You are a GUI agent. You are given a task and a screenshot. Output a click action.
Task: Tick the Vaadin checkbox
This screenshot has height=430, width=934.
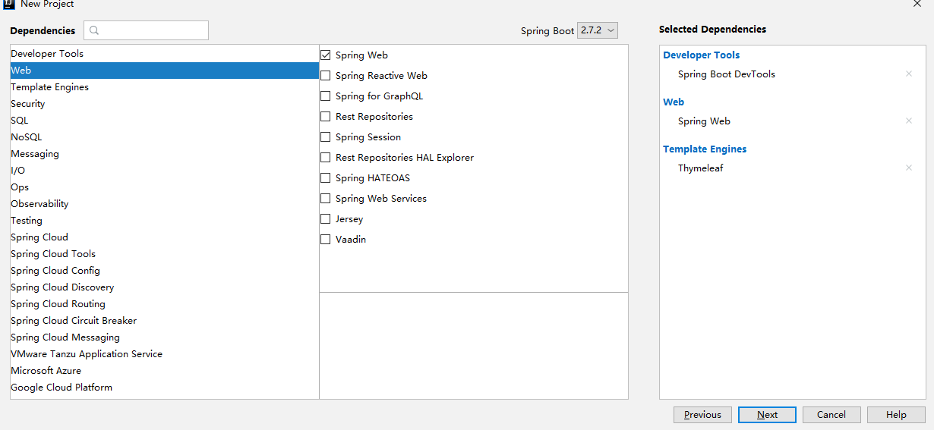(x=326, y=239)
